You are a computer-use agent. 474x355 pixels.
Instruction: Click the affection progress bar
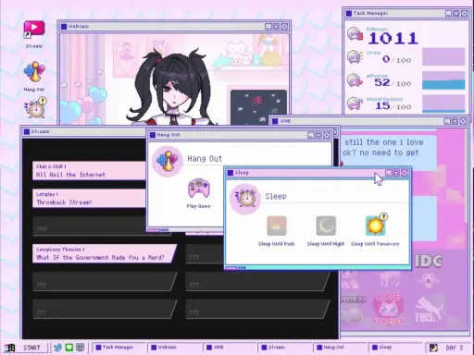pyautogui.click(x=443, y=80)
